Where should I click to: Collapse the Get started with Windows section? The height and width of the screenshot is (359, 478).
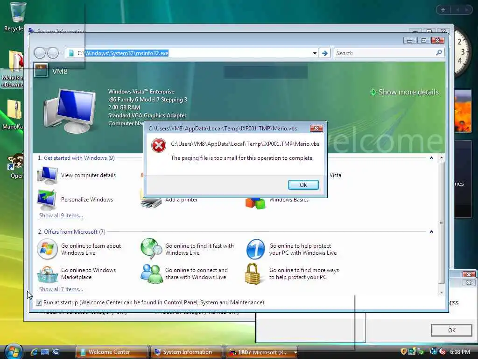[x=431, y=158]
